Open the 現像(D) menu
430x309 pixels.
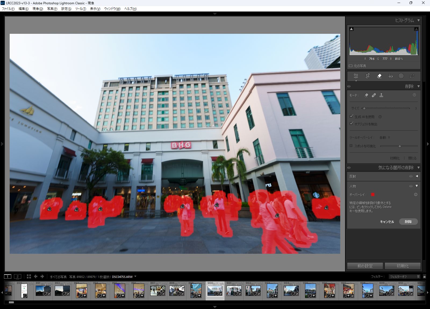tap(38, 9)
